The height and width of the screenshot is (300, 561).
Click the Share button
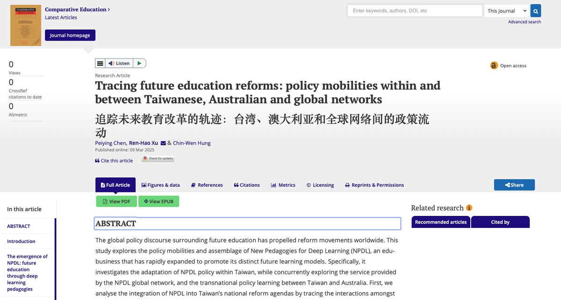(514, 185)
